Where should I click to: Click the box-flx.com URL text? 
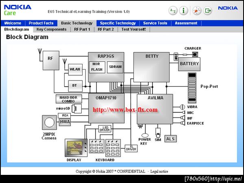[x=125, y=110]
